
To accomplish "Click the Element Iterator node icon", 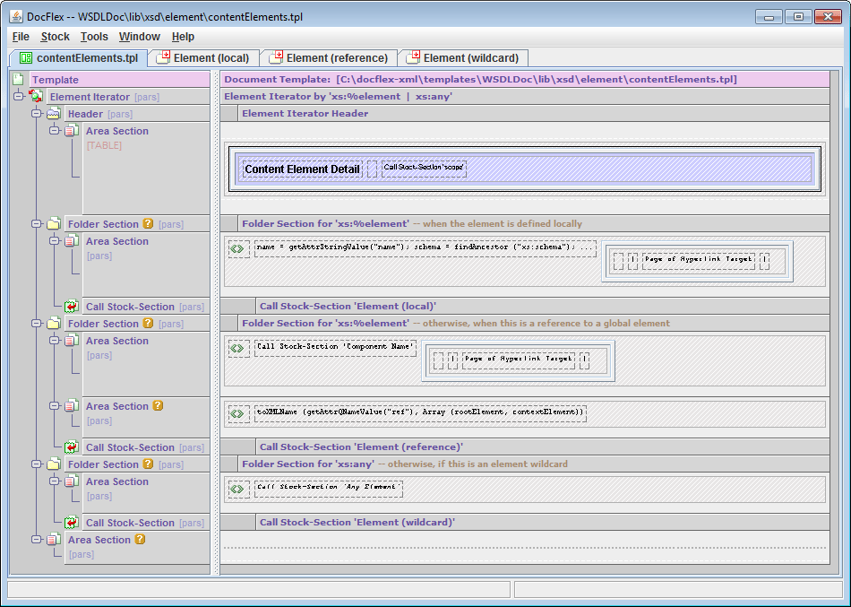I will tap(37, 97).
